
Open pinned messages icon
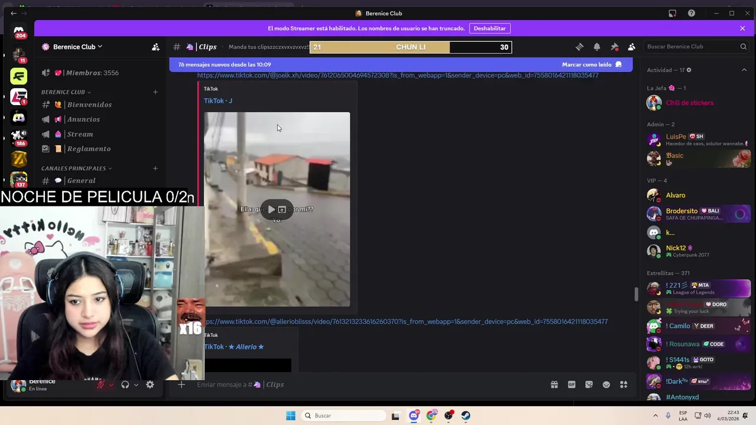coord(614,47)
